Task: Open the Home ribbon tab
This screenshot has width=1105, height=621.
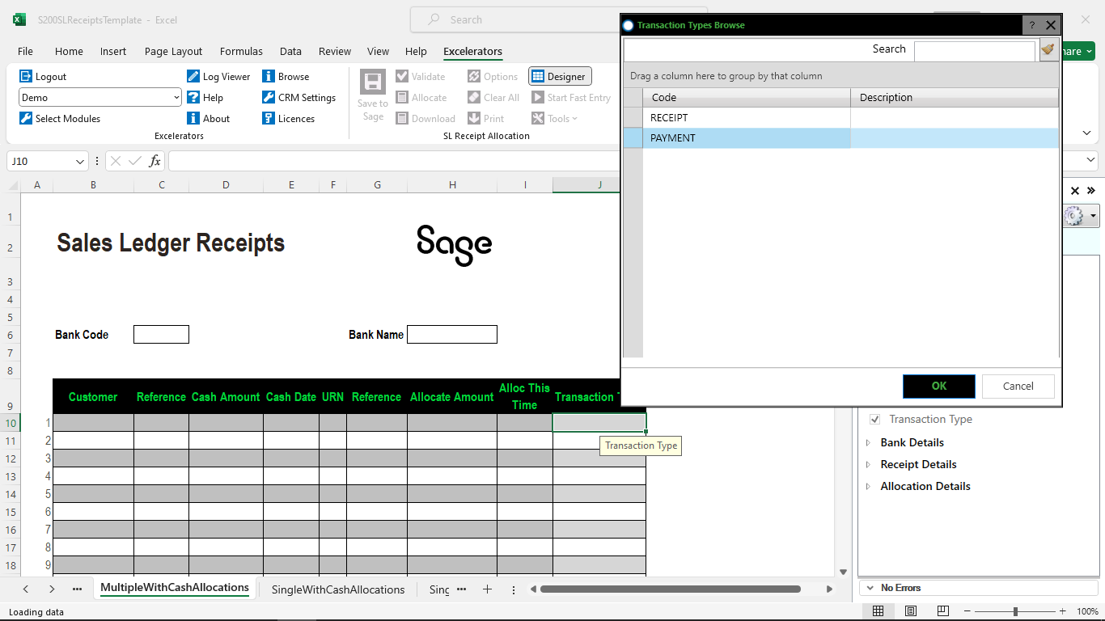Action: (69, 51)
